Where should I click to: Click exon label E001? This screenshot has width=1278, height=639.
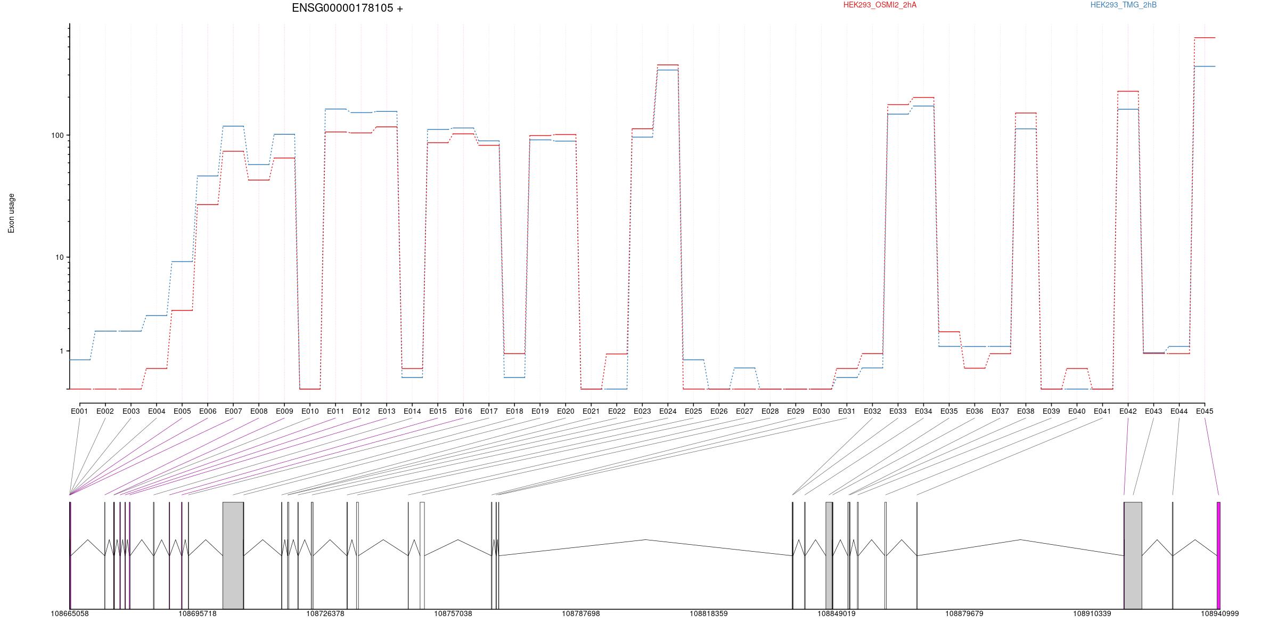point(79,411)
